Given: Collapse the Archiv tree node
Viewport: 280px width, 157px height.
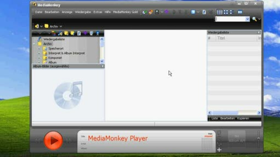Looking at the screenshot, I should coord(34,44).
